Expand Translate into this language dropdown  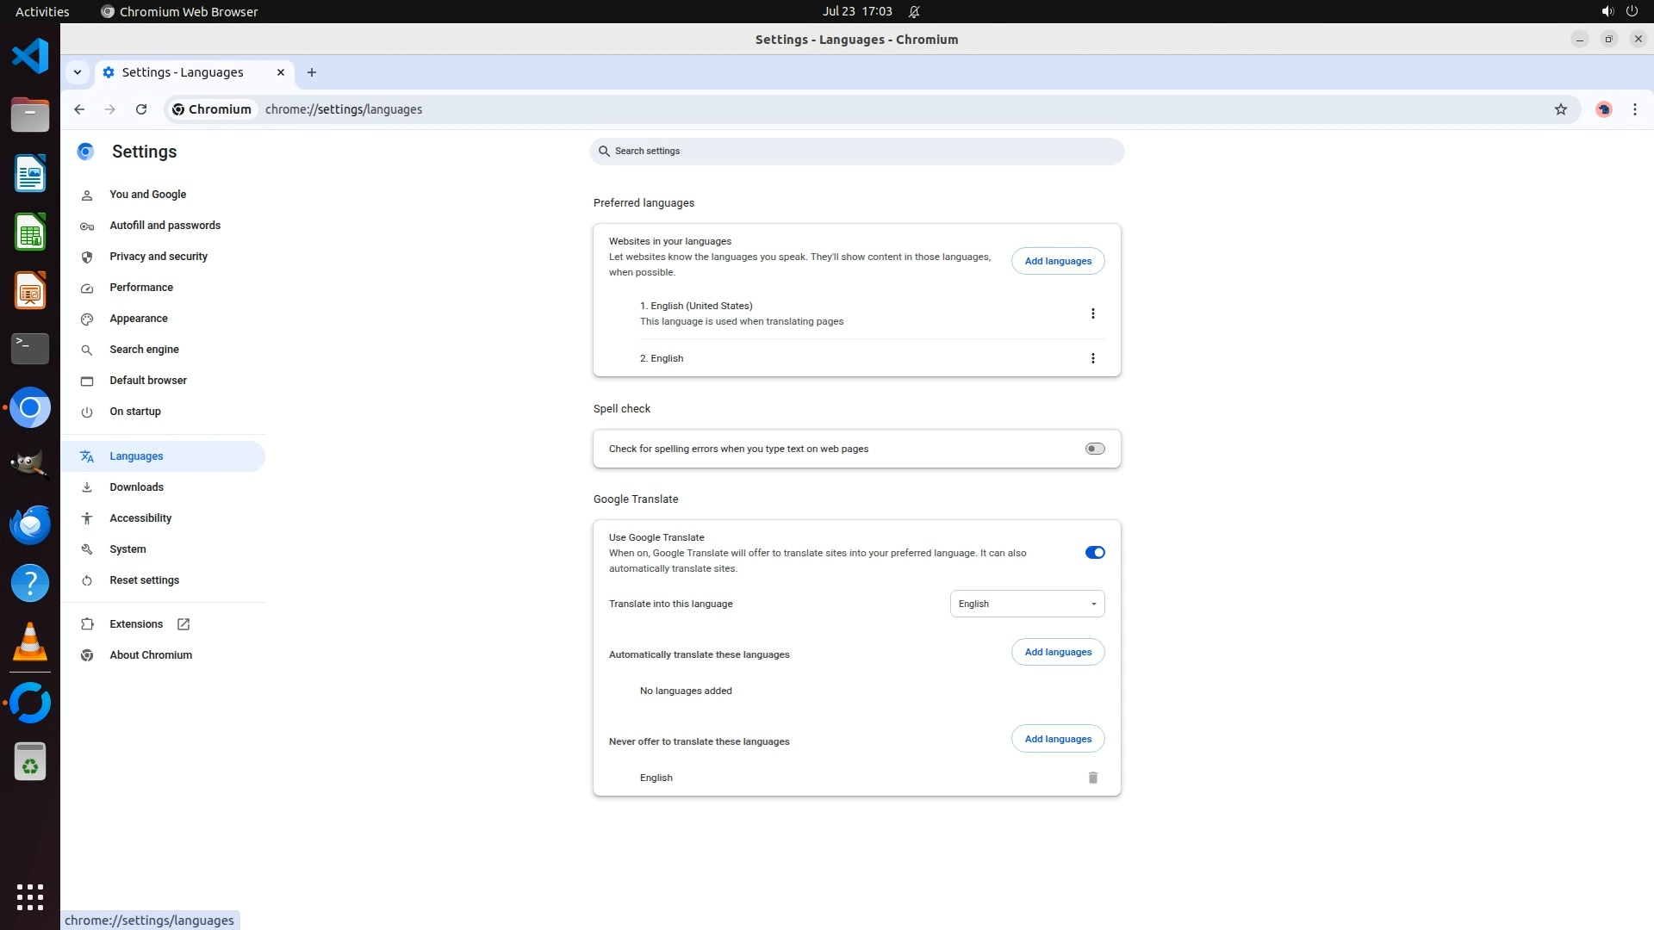(x=1027, y=604)
